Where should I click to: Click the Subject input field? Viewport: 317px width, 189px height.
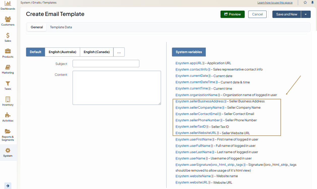pos(106,64)
